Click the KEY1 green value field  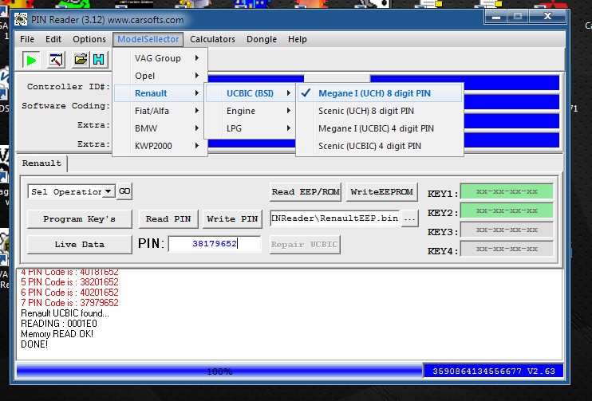point(507,191)
